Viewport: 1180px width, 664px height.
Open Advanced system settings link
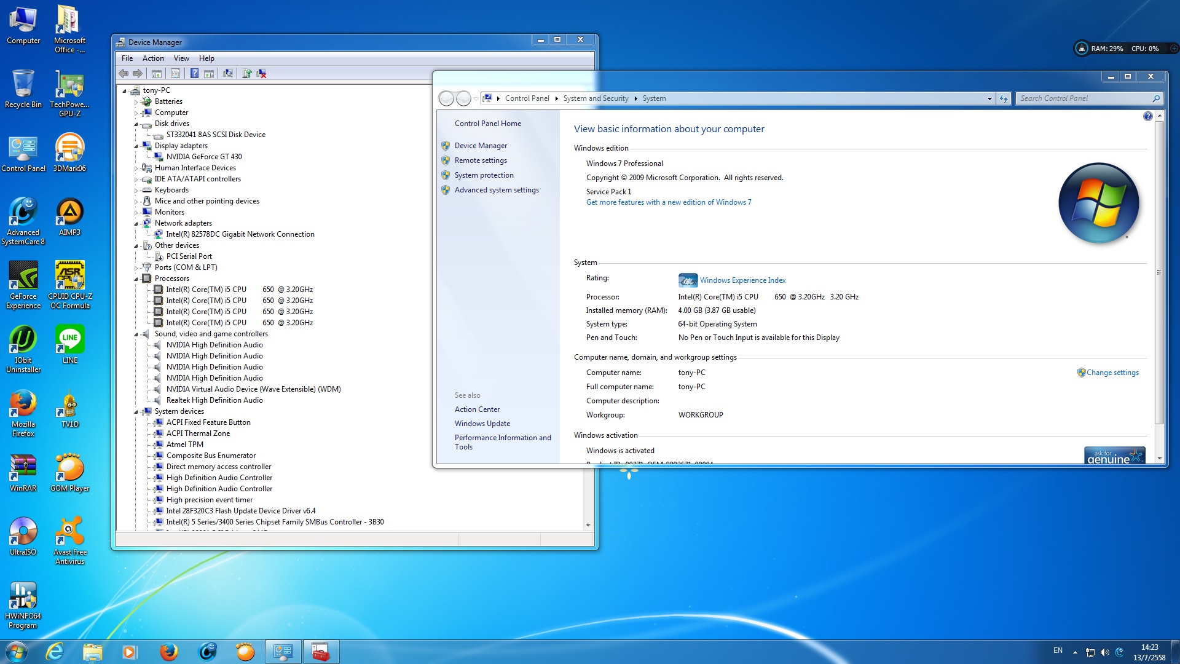pos(497,190)
